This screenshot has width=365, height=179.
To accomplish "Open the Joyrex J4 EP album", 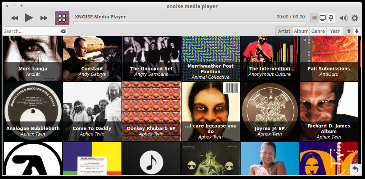I will [270, 111].
